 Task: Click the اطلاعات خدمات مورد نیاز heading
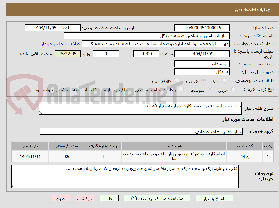tap(248, 119)
